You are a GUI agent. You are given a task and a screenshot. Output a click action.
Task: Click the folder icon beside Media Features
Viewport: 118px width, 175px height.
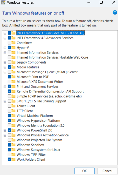click(13, 67)
